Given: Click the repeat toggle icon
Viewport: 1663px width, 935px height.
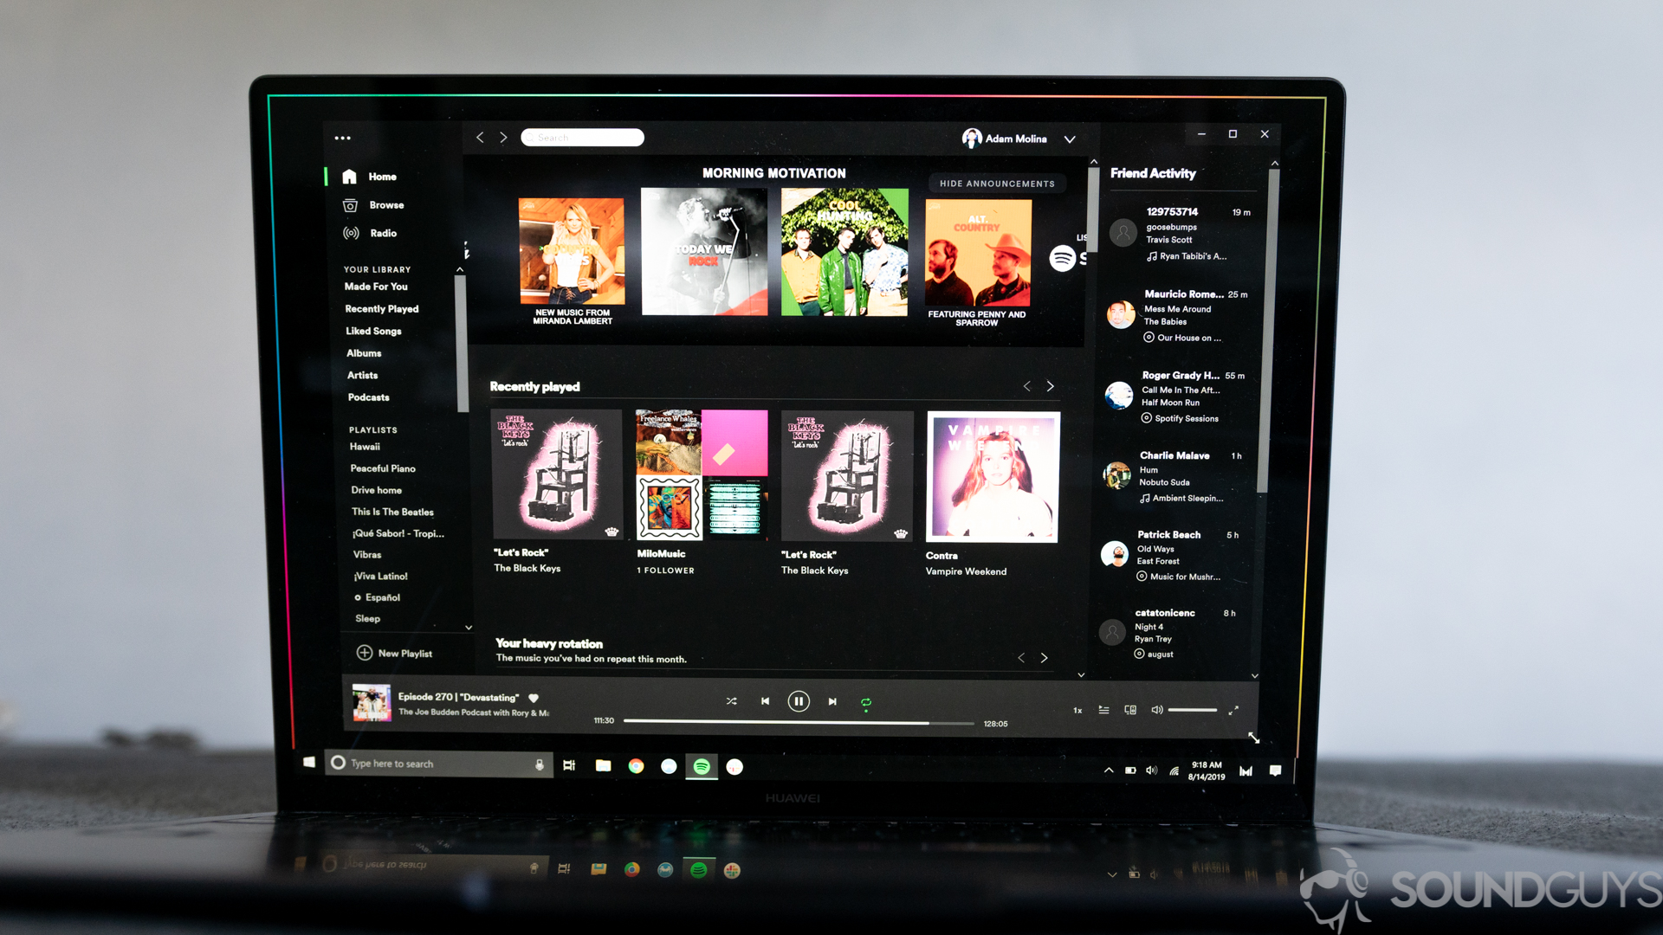Looking at the screenshot, I should tap(864, 701).
